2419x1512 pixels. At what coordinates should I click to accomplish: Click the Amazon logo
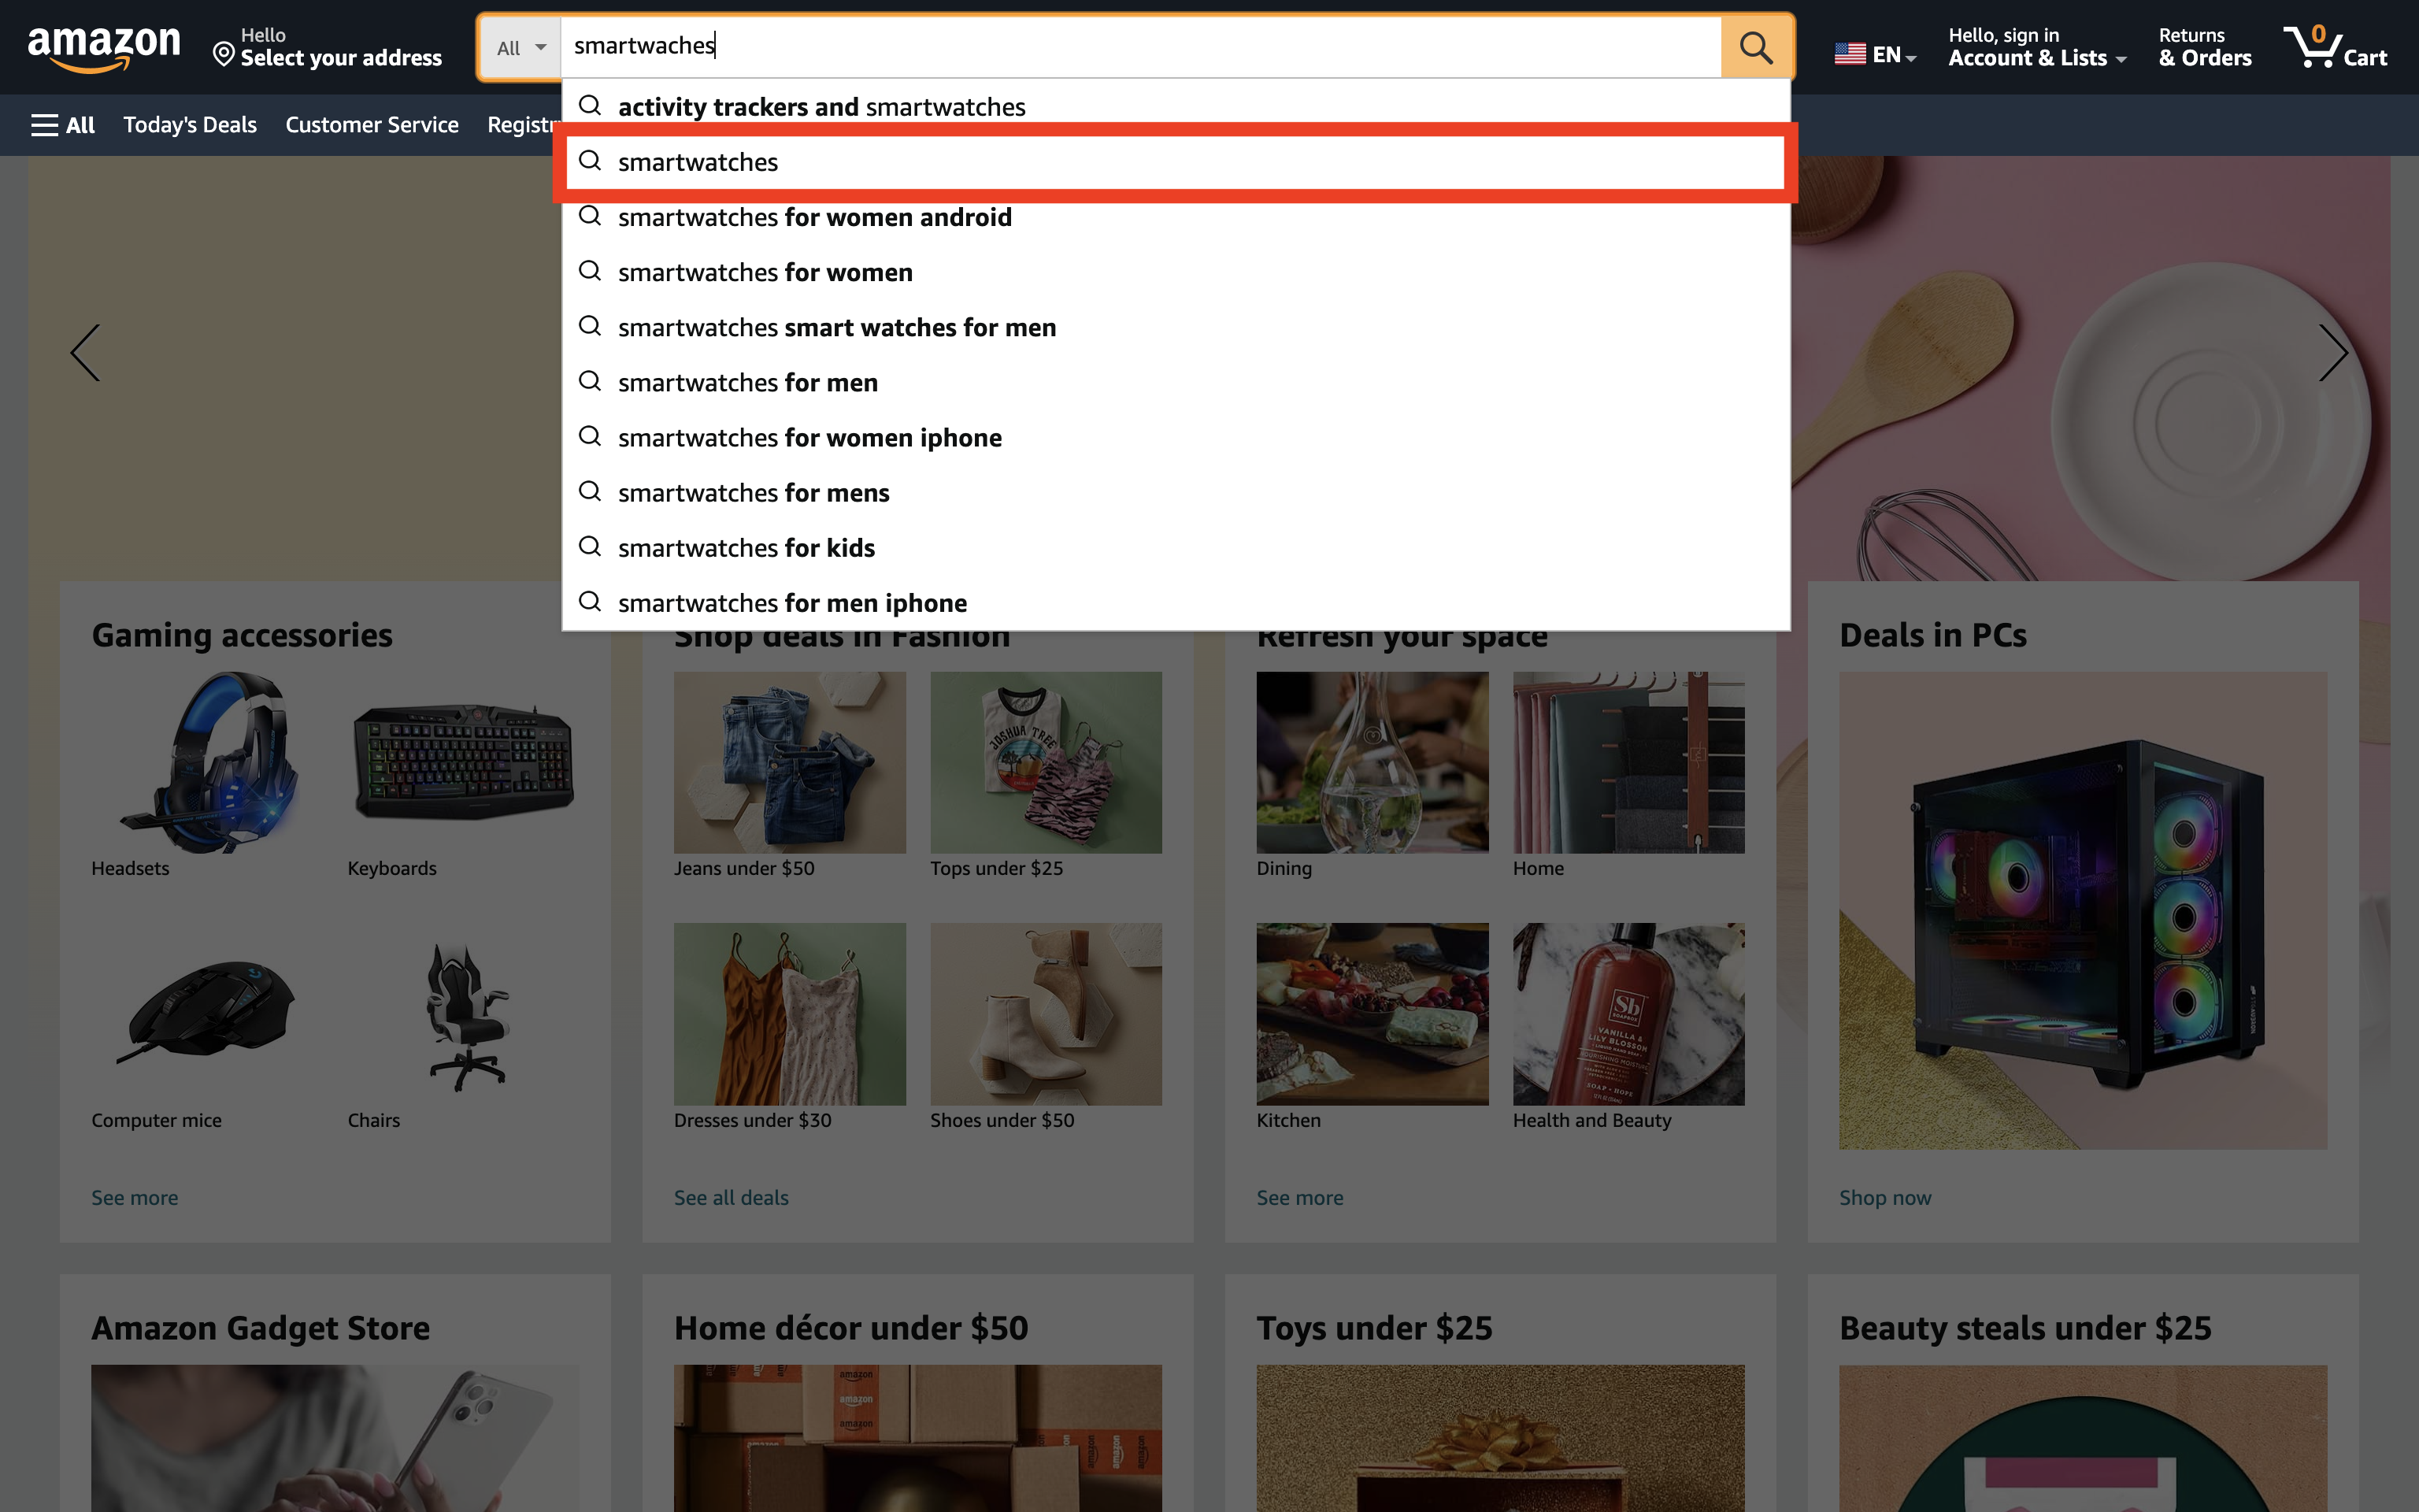(x=104, y=47)
